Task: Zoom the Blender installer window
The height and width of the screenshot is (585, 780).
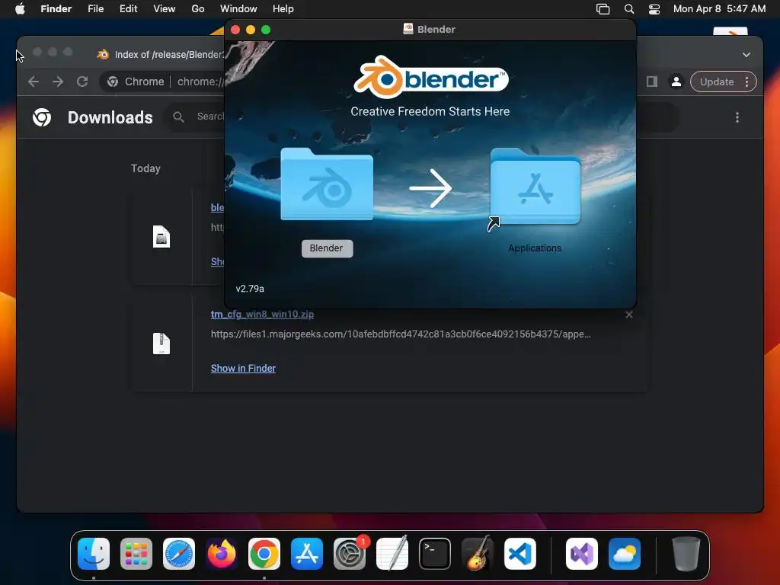Action: coord(266,30)
